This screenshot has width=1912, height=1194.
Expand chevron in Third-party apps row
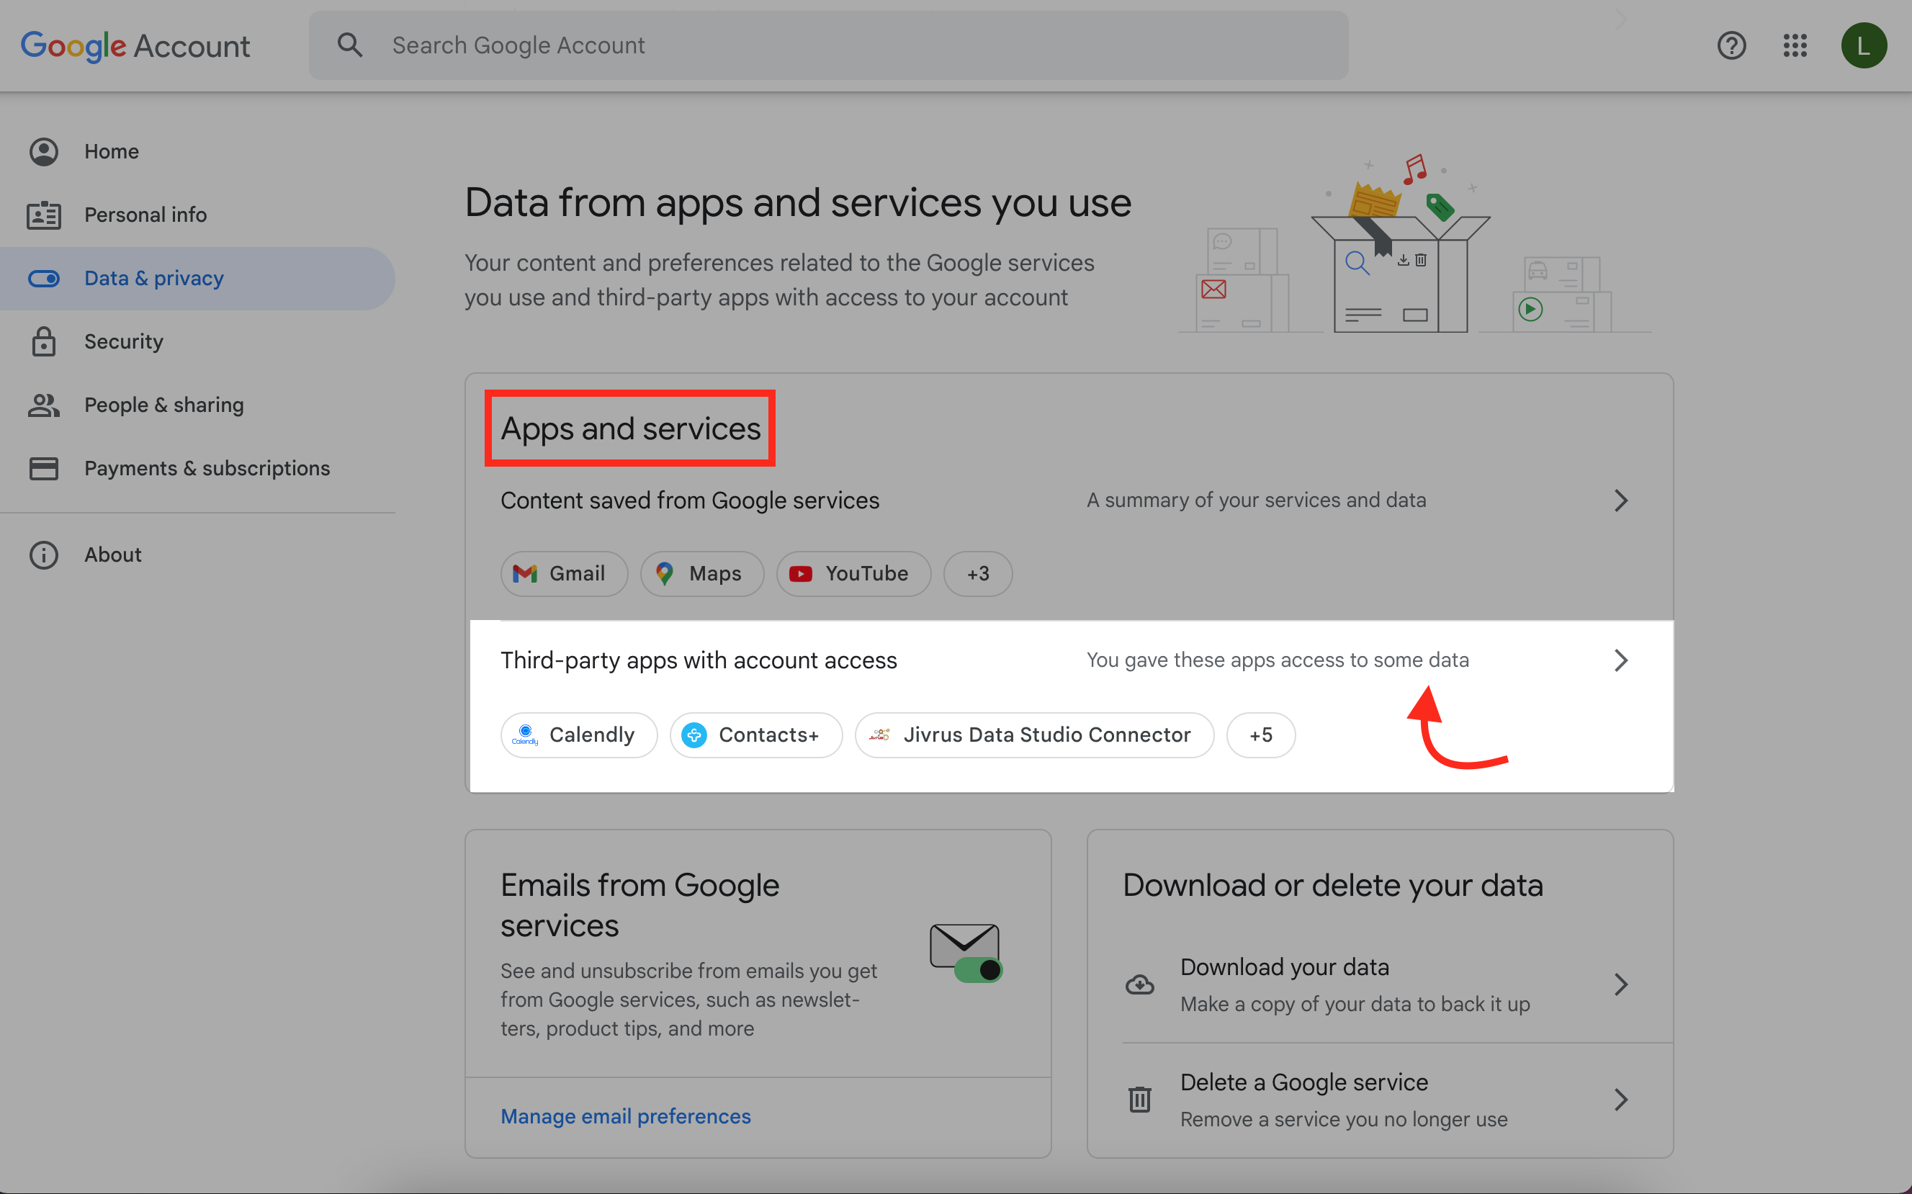click(1621, 660)
